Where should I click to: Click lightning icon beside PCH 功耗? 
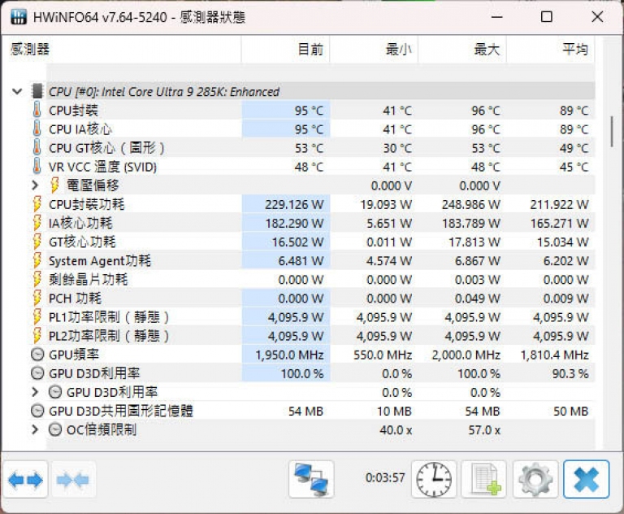(37, 298)
